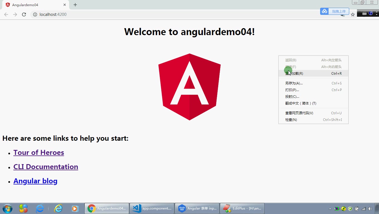
Task: Minimize the Chrome window
Action: click(356, 3)
